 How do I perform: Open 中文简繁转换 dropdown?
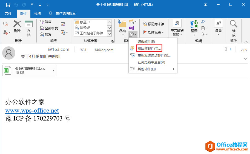point(177,28)
